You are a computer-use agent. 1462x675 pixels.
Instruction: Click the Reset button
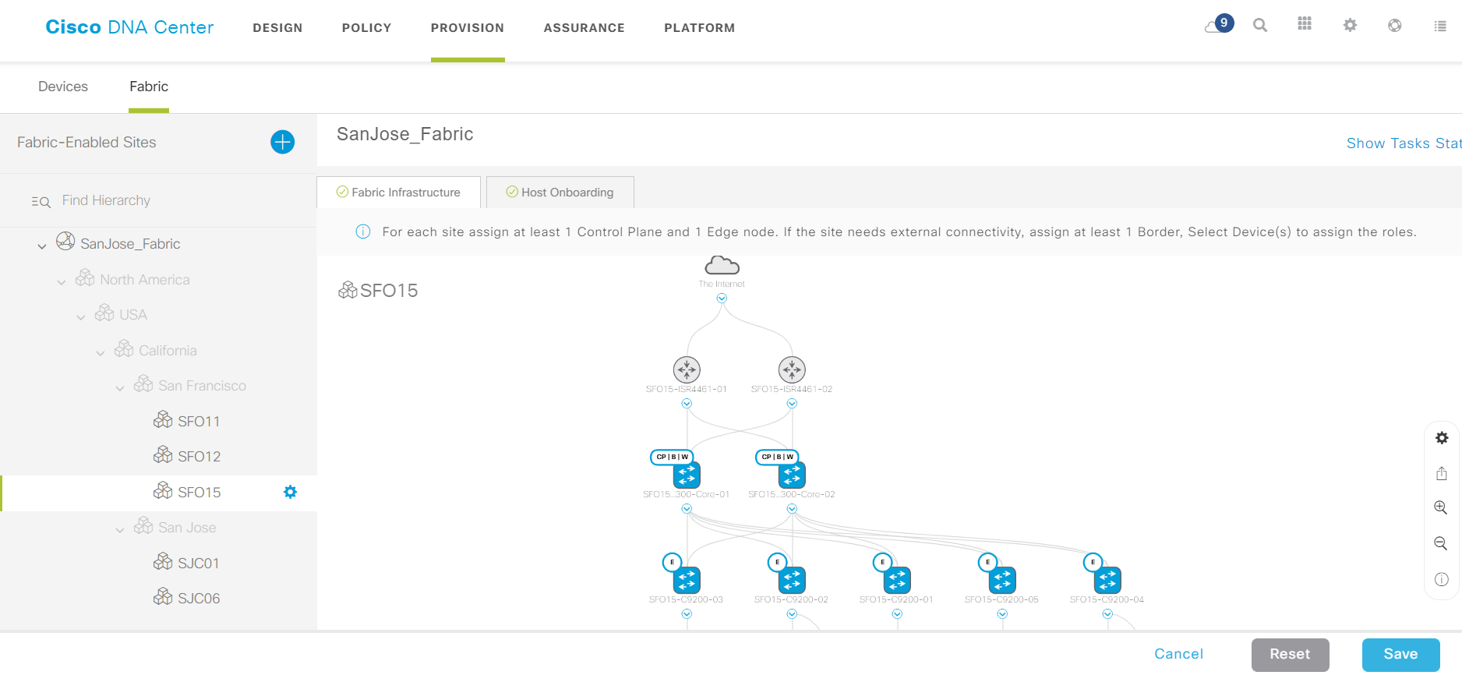coord(1290,655)
